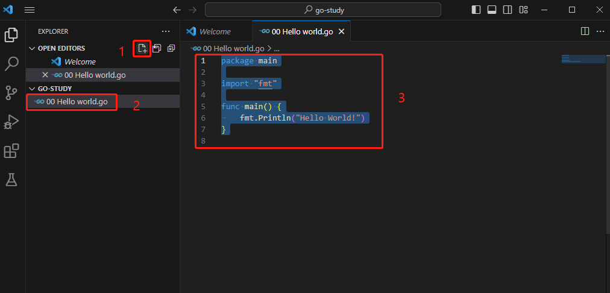Split the editor to the right
Screen dimensions: 610x293
585,31
